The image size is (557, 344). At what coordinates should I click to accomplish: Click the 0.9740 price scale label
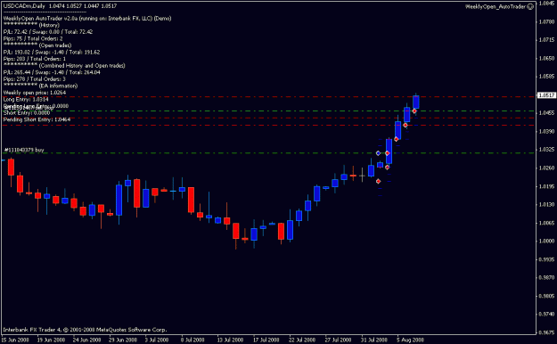click(x=547, y=315)
